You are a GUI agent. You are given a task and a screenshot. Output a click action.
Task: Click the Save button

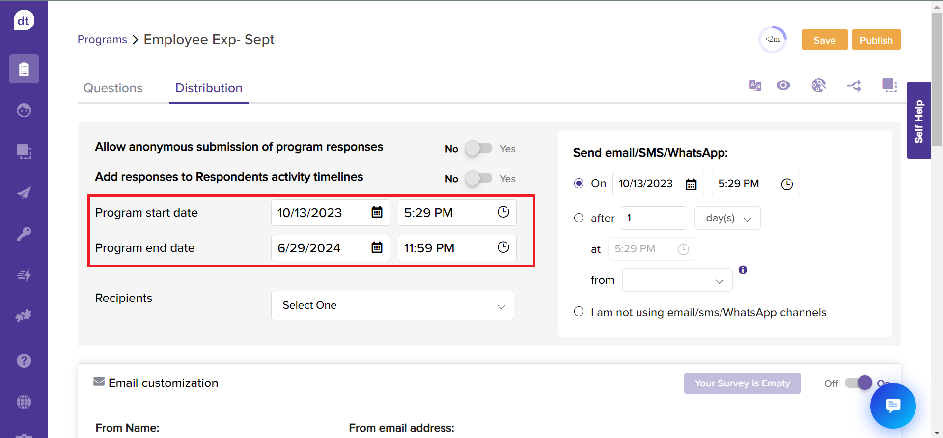(824, 40)
